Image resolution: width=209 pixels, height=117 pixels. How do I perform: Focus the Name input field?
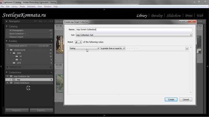point(134,30)
